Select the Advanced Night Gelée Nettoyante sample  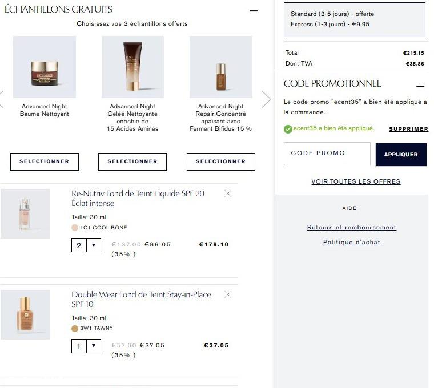click(132, 161)
